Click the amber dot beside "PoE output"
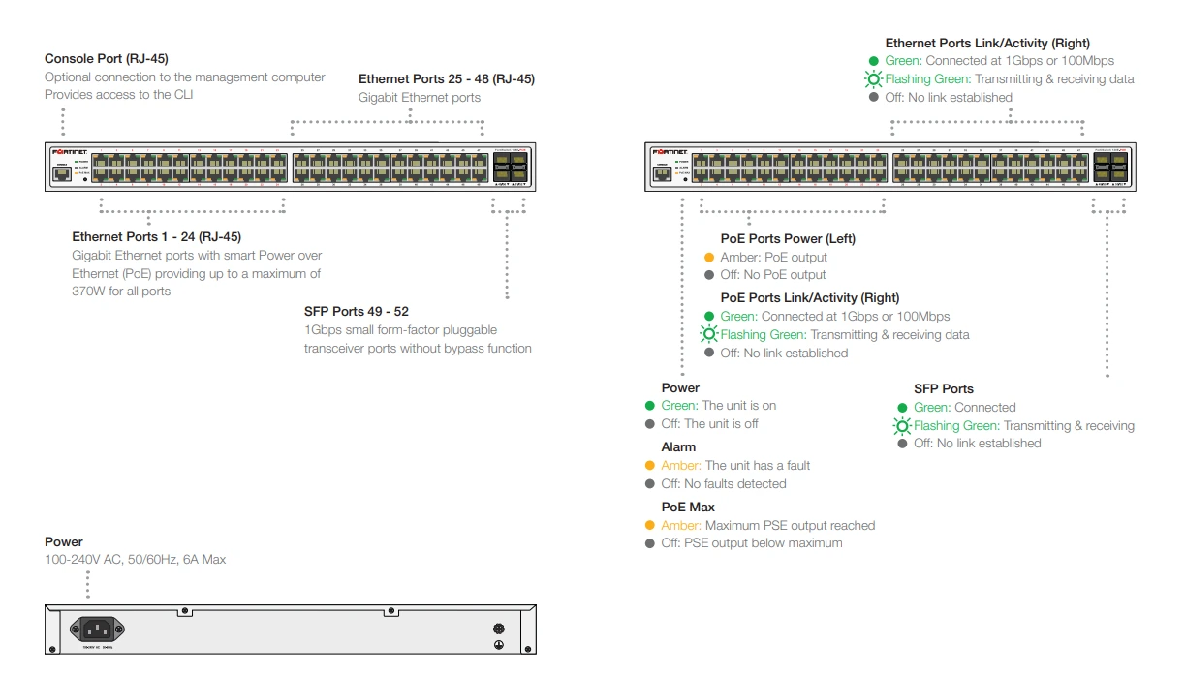 tap(710, 258)
